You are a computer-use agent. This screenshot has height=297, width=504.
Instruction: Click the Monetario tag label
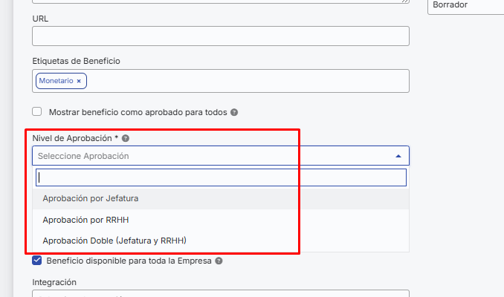click(56, 81)
